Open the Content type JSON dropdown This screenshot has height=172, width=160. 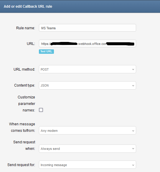(x=88, y=85)
